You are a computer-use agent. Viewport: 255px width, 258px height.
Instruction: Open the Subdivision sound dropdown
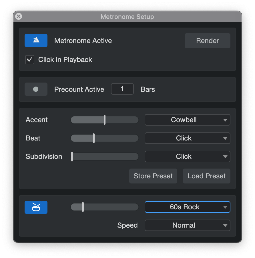[x=187, y=157]
